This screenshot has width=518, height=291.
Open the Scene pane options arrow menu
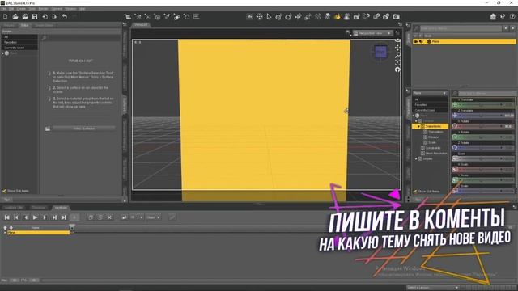pyautogui.click(x=408, y=25)
